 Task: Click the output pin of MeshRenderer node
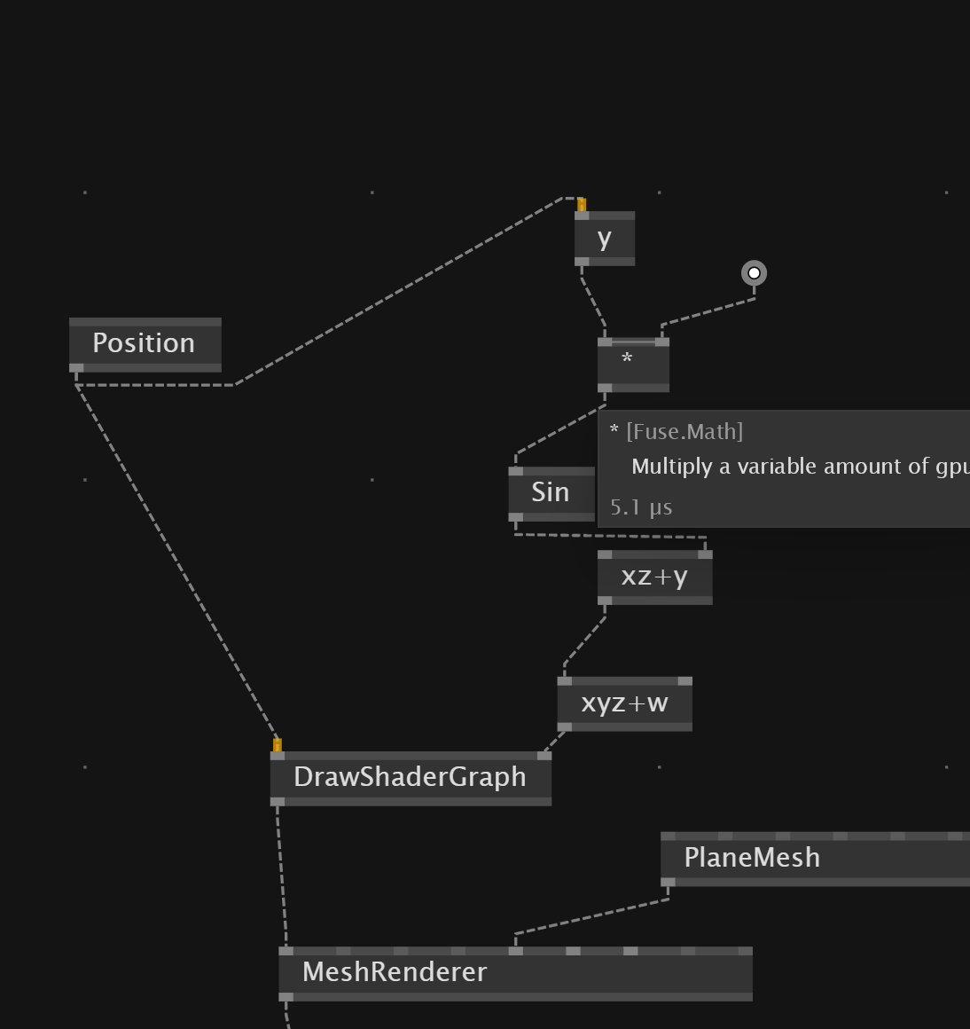[x=286, y=997]
